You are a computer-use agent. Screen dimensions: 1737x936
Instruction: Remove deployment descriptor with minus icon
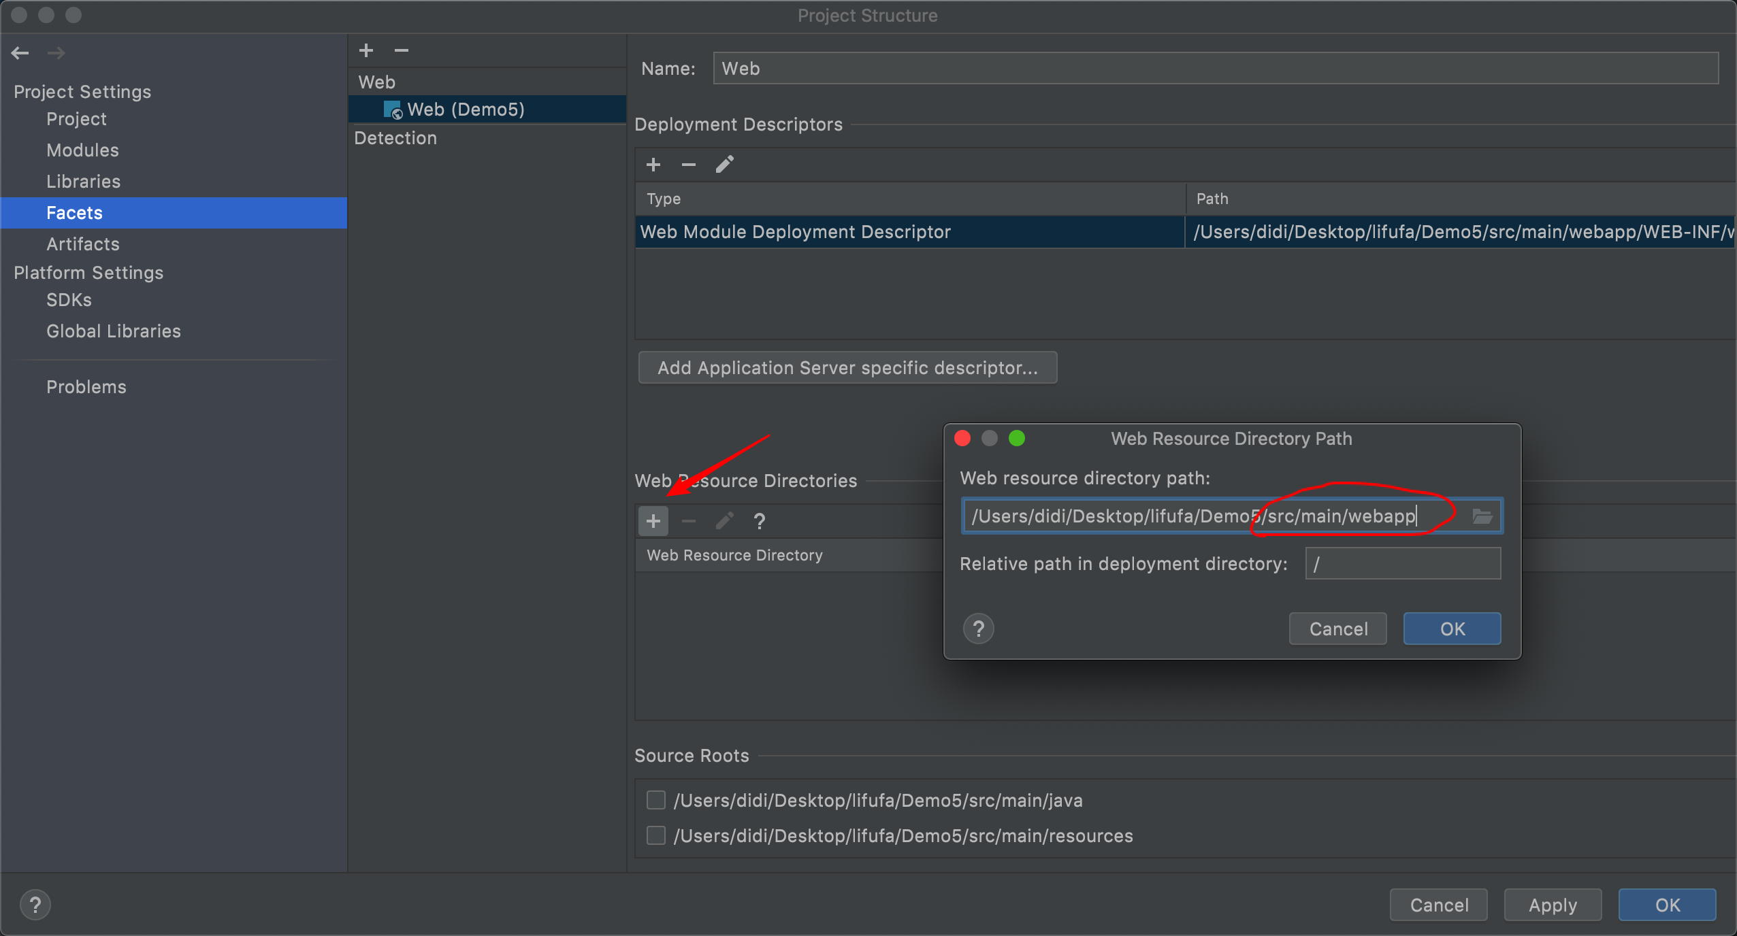(689, 165)
